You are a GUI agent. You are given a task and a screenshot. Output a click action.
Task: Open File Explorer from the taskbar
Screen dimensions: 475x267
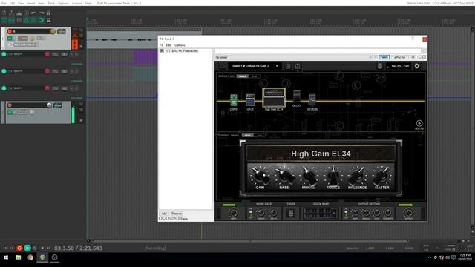click(x=18, y=257)
